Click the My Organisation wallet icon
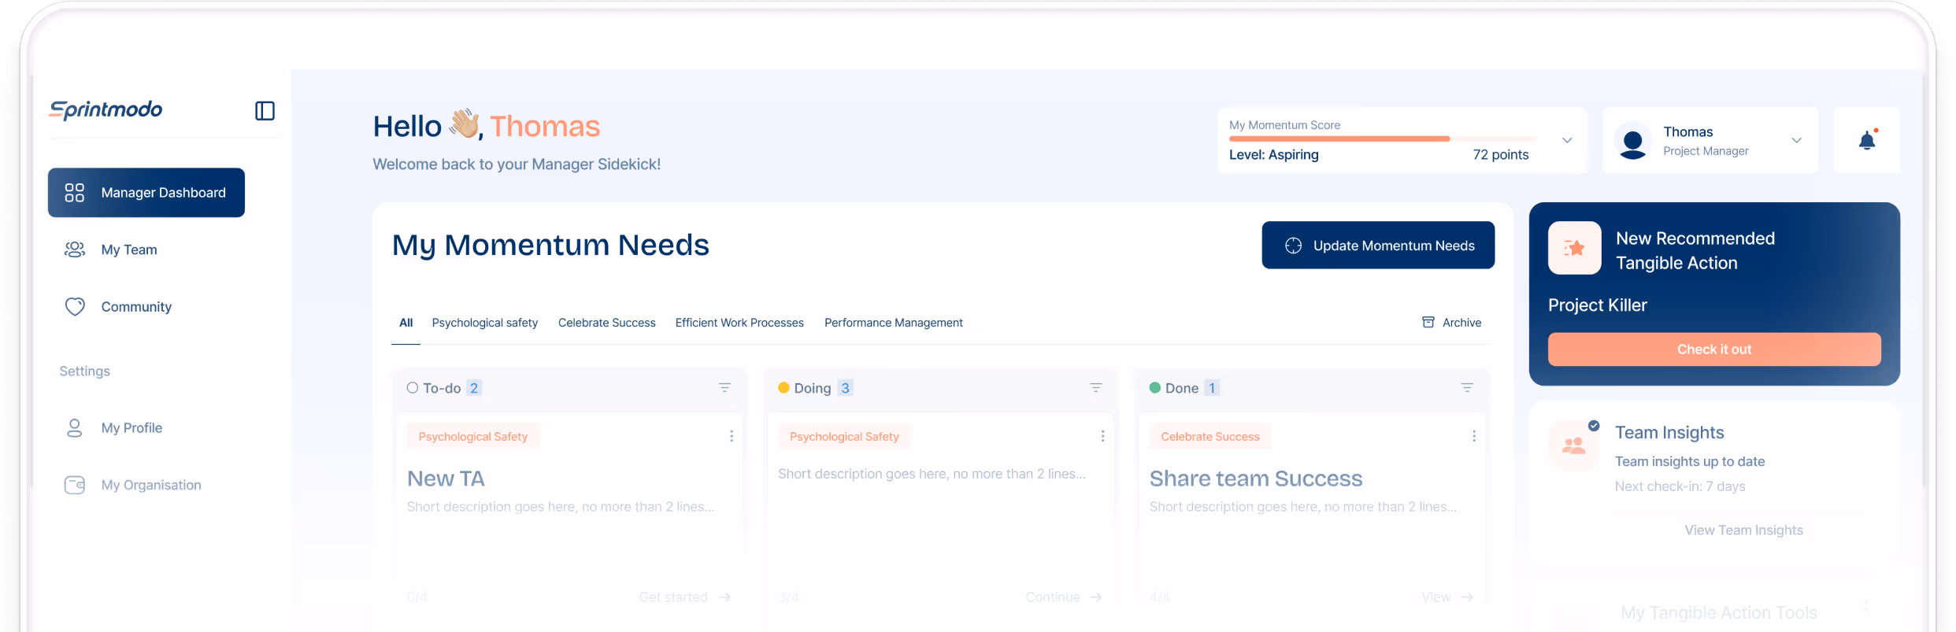The image size is (1956, 632). [75, 485]
